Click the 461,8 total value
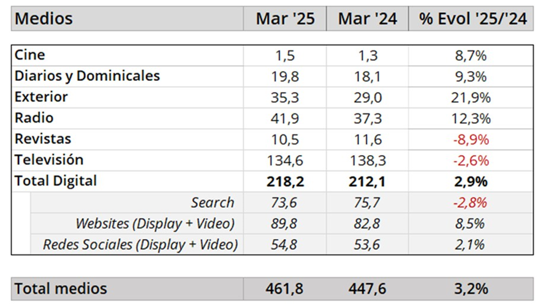 tap(285, 288)
